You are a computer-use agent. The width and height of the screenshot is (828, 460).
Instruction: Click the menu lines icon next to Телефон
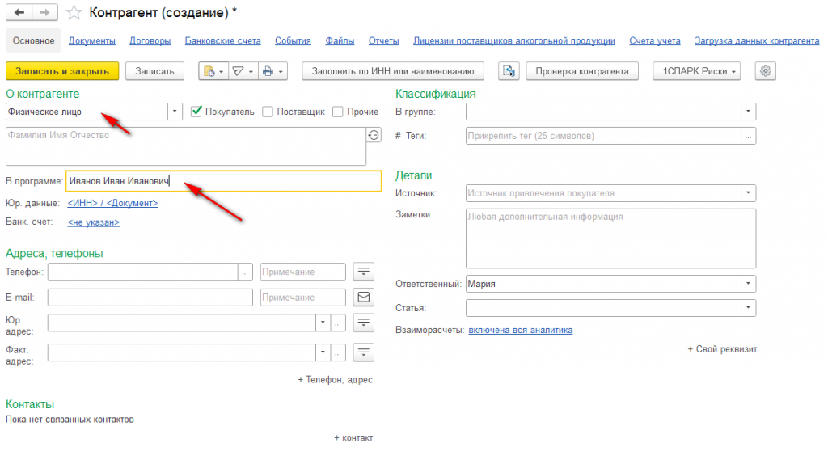[363, 272]
